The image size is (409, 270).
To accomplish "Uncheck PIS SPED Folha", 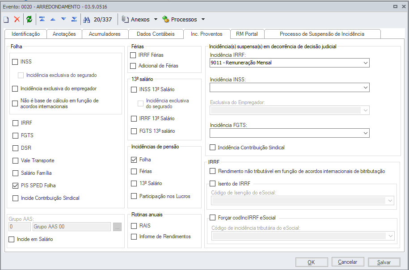I will point(15,186).
